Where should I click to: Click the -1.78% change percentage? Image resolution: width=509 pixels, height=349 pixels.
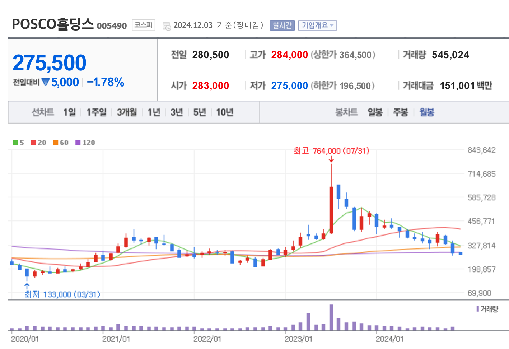pyautogui.click(x=106, y=82)
